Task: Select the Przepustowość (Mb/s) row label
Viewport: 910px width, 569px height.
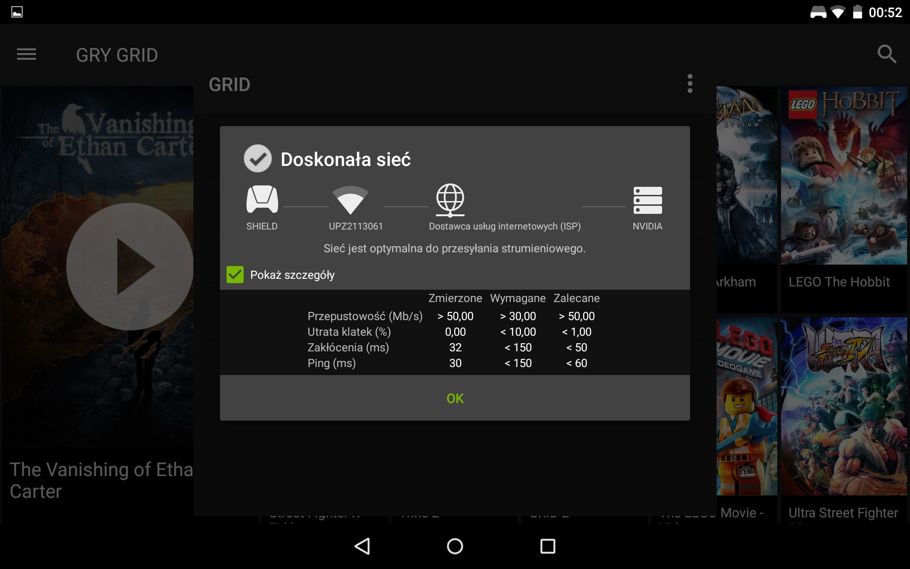Action: click(x=365, y=316)
